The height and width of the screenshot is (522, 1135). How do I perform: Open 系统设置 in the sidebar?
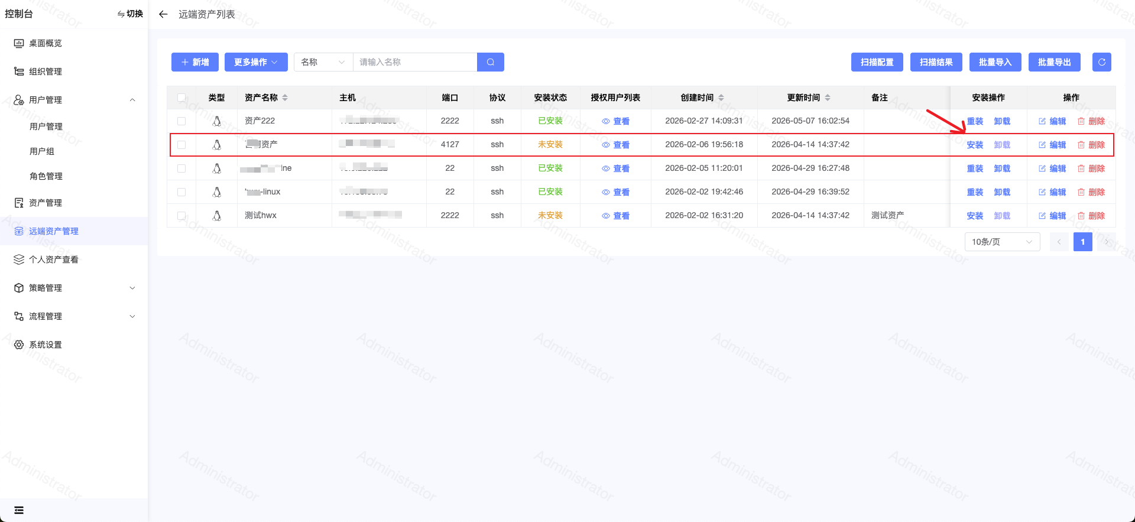coord(74,345)
